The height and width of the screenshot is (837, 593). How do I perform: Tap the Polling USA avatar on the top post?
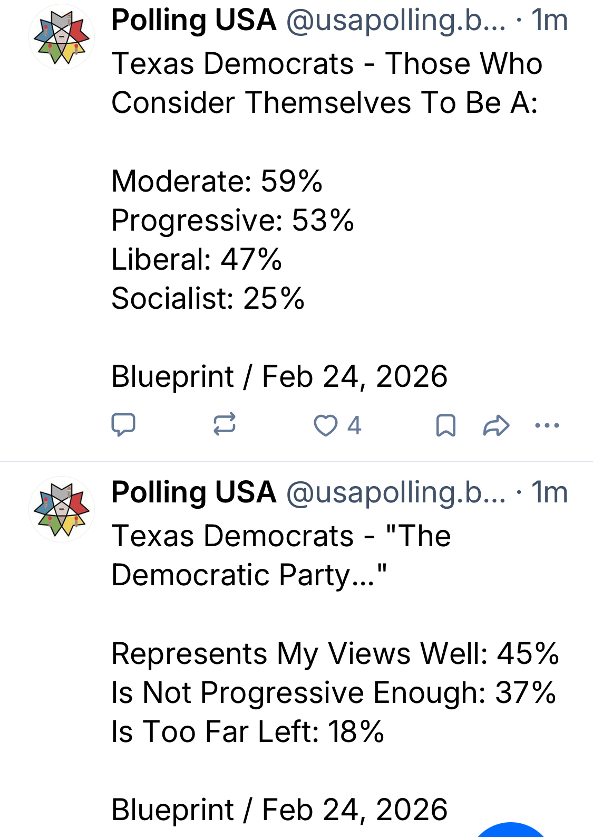click(x=62, y=37)
